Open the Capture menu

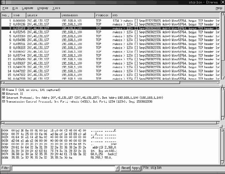(27, 8)
